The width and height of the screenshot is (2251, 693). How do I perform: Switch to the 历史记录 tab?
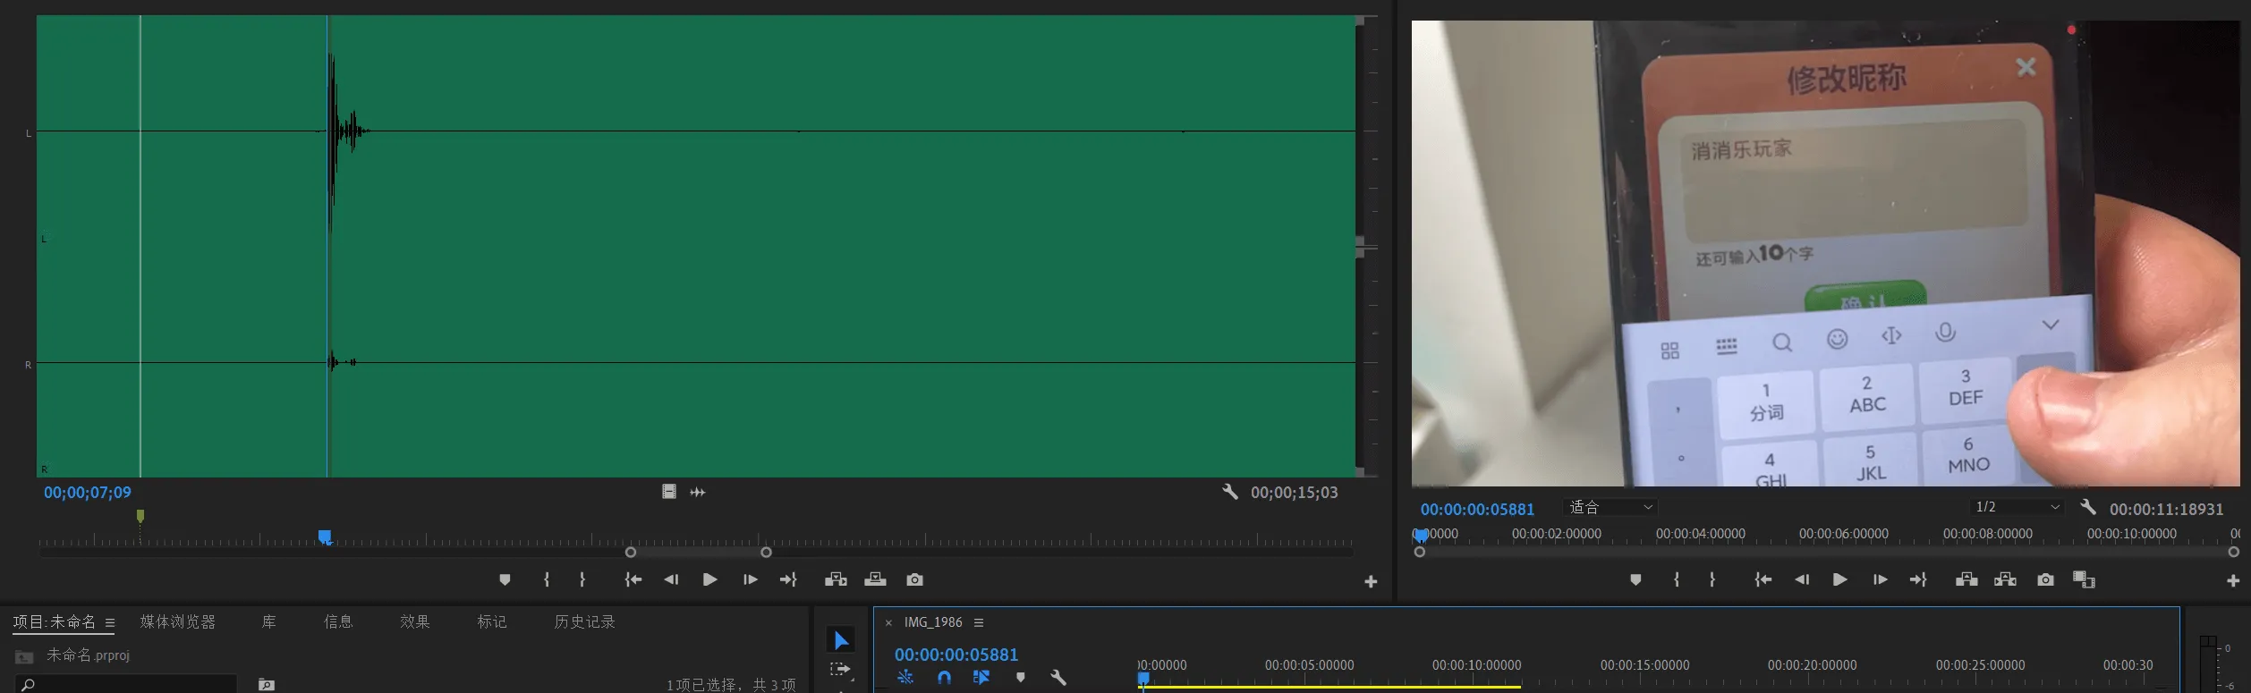pyautogui.click(x=584, y=621)
